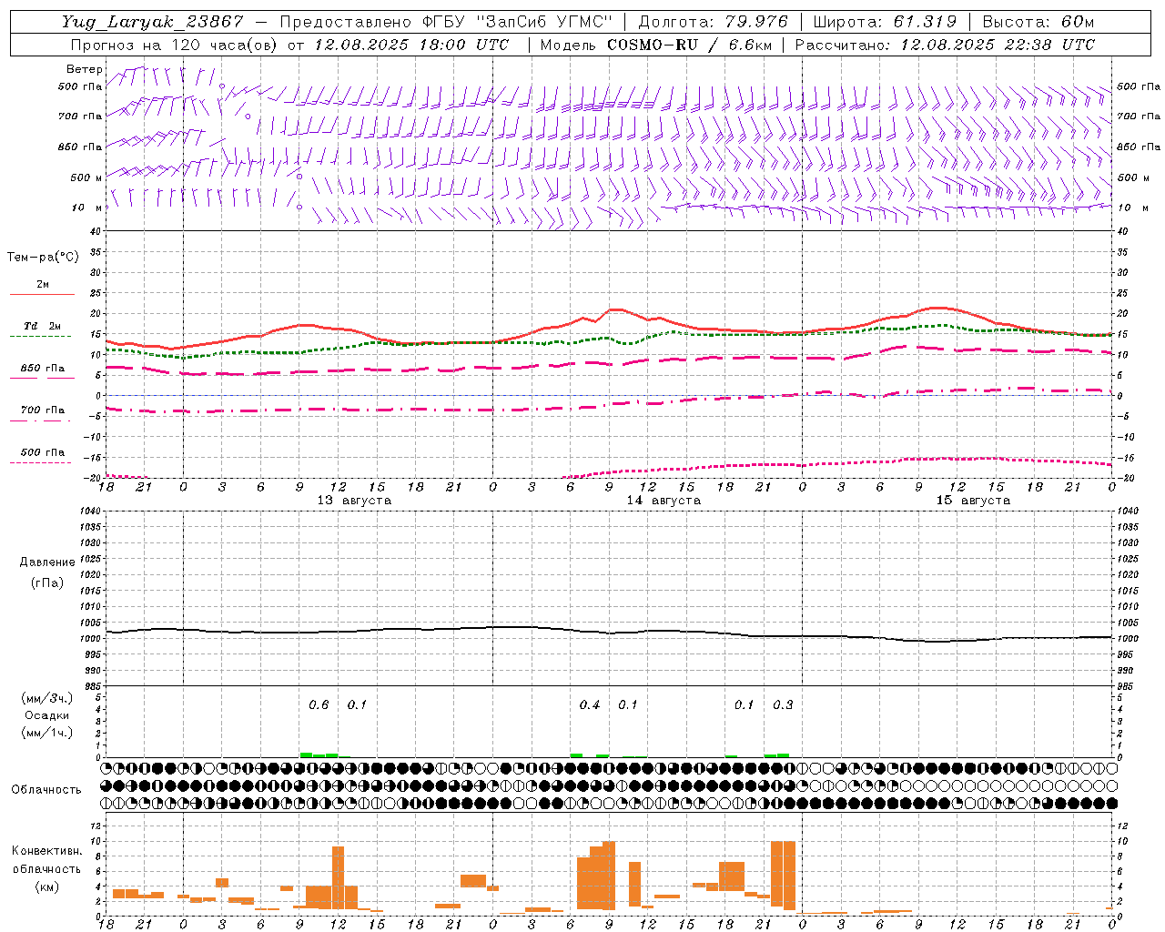This screenshot has width=1165, height=932.
Task: Select forecast start time "12.08.2025 18:00 UTC"
Action: tap(411, 45)
